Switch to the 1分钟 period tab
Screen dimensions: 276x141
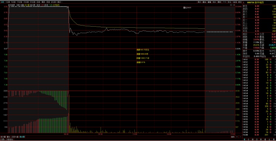tap(8, 2)
